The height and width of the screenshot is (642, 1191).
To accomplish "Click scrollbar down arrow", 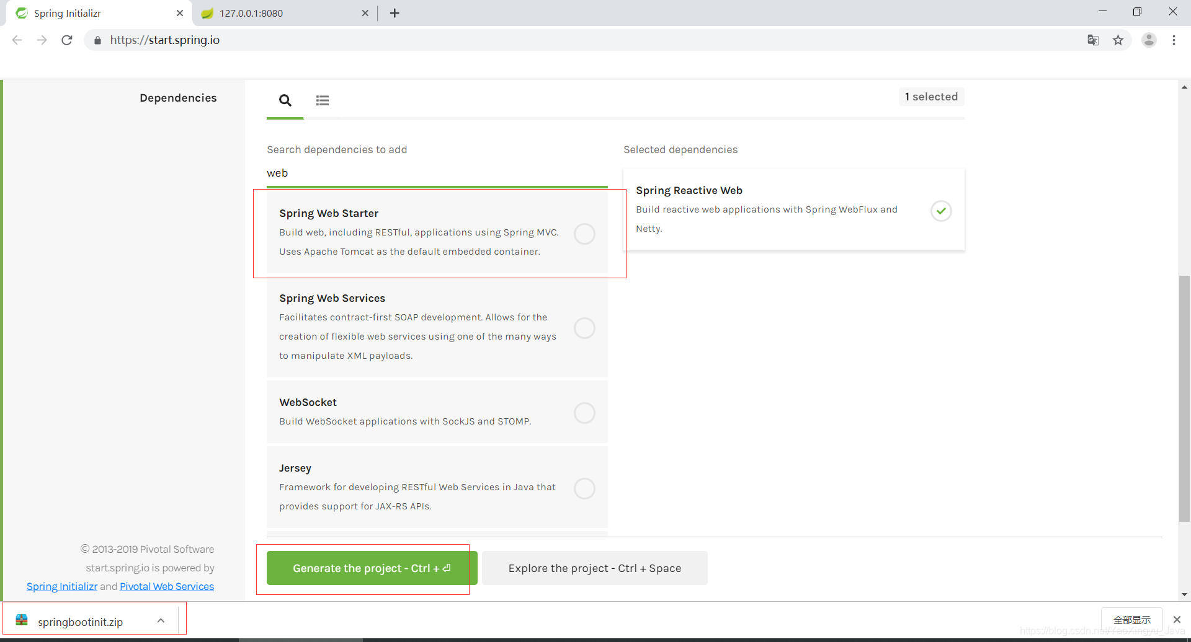I will click(x=1184, y=594).
